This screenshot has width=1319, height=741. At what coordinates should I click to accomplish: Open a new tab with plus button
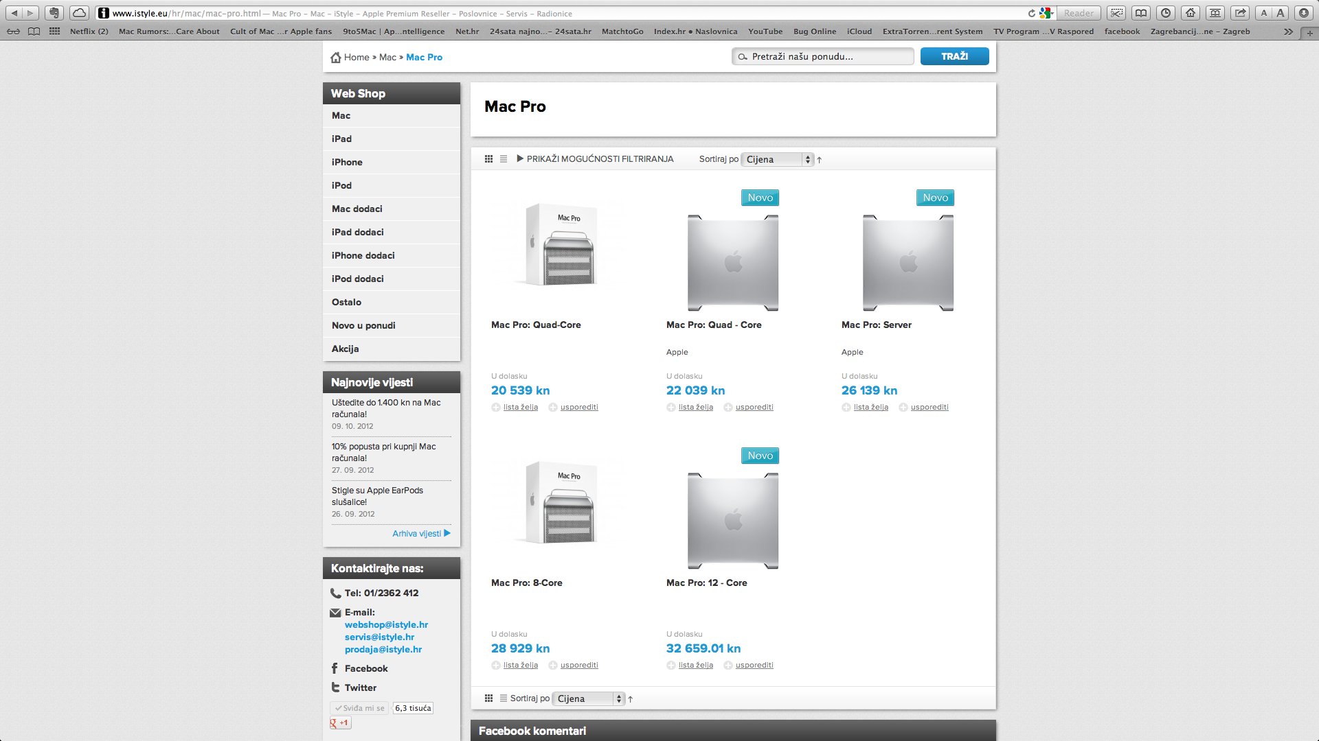point(1309,32)
